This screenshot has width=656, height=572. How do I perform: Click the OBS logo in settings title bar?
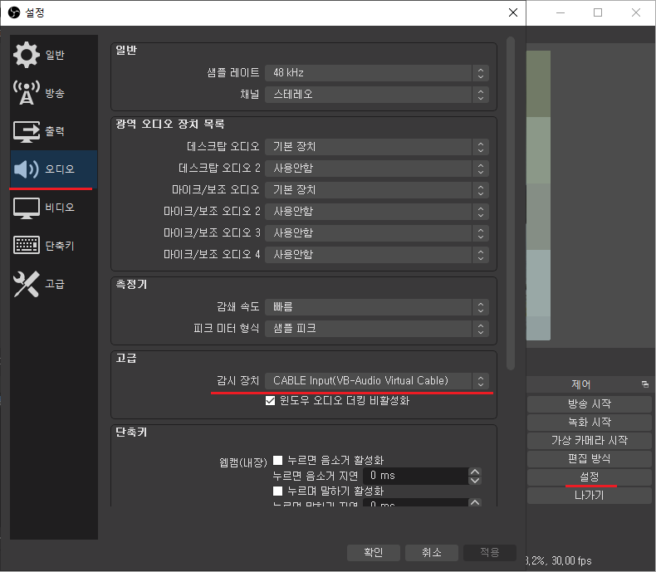click(14, 12)
